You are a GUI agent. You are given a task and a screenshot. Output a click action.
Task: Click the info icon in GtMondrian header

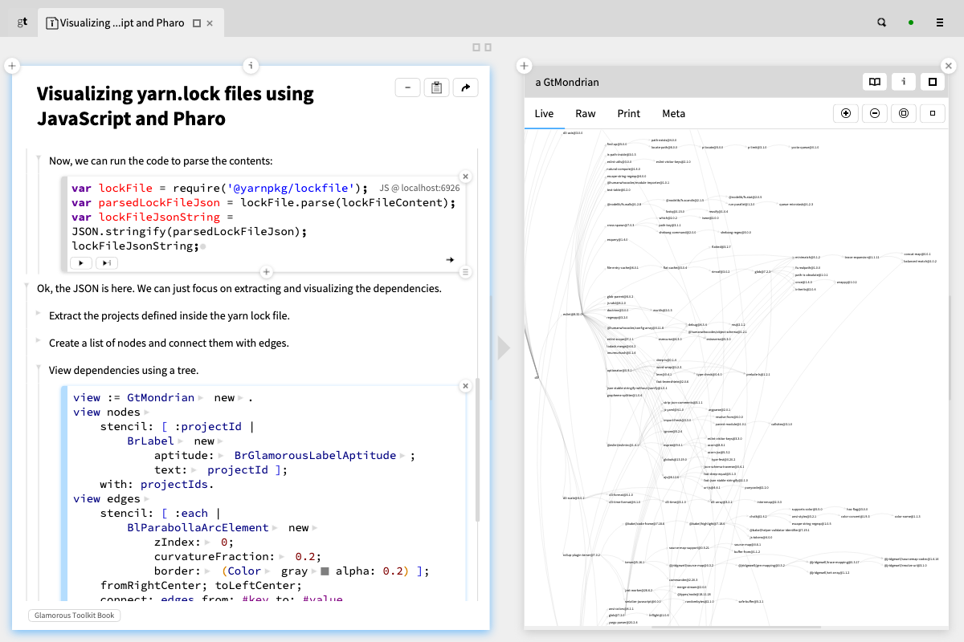(x=904, y=82)
